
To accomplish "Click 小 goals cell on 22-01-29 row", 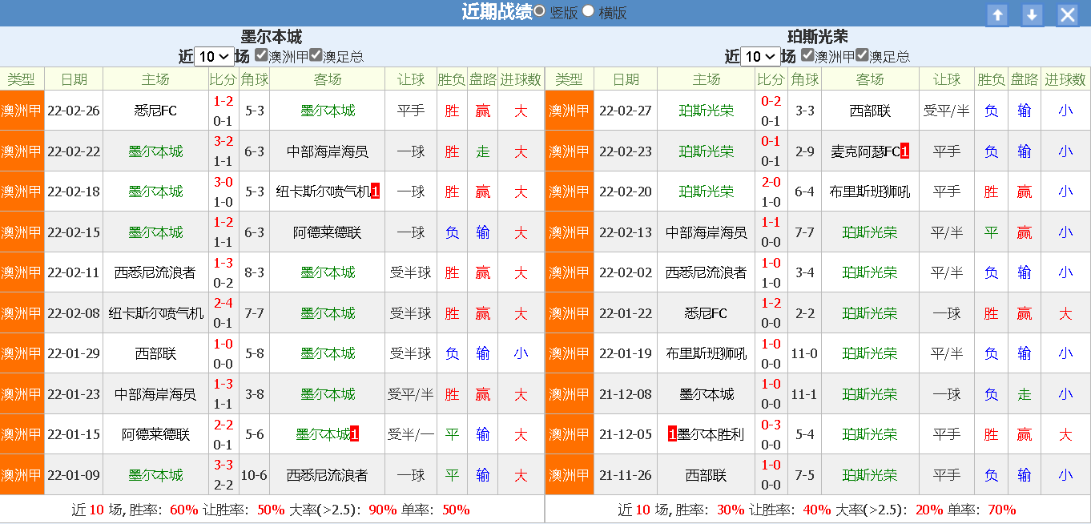I will tap(521, 353).
